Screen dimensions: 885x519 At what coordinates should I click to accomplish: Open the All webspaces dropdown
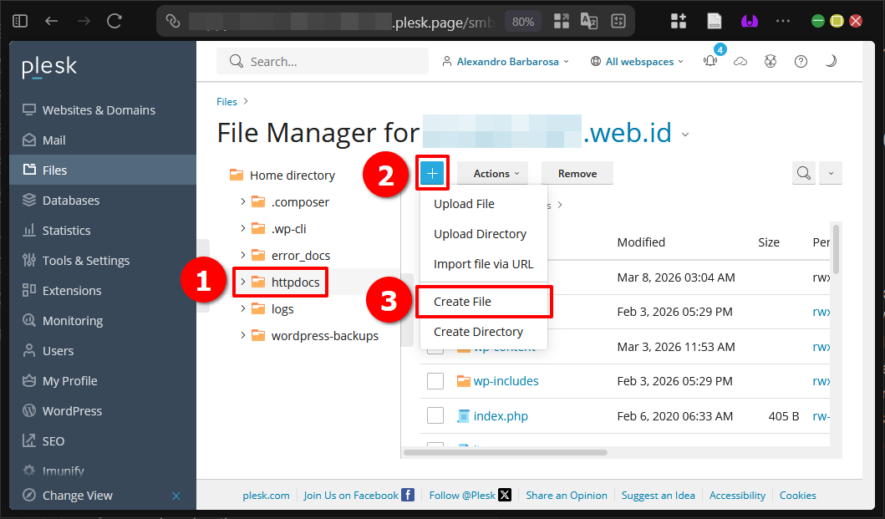638,62
